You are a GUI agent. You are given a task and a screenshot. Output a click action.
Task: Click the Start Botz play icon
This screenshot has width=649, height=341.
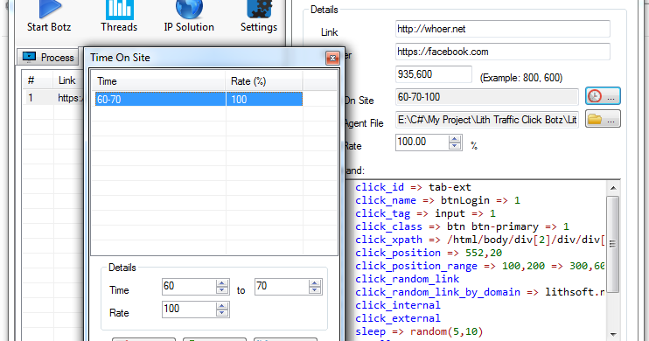50,8
